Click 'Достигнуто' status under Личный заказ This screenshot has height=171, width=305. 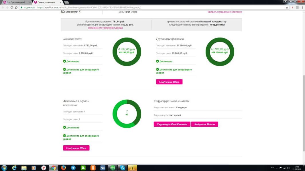(x=71, y=61)
